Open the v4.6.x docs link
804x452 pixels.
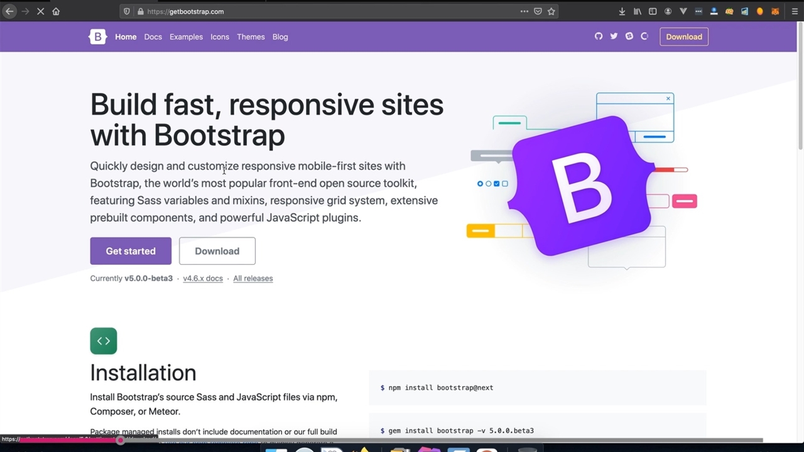pyautogui.click(x=202, y=279)
